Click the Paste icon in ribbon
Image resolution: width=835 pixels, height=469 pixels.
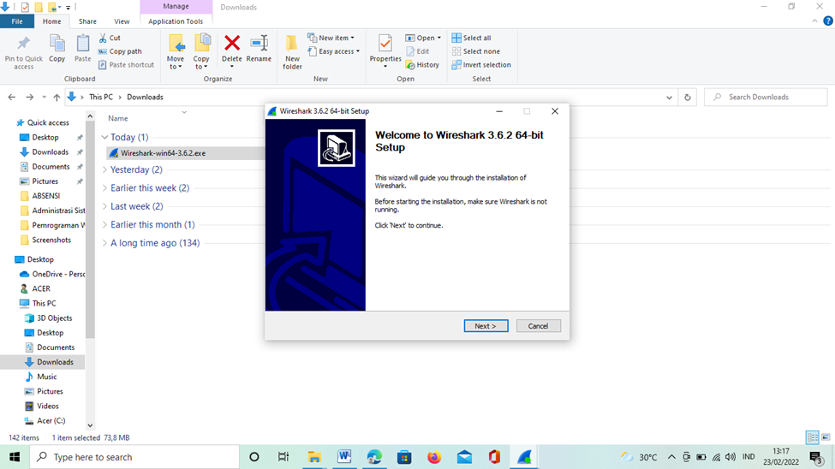point(82,43)
